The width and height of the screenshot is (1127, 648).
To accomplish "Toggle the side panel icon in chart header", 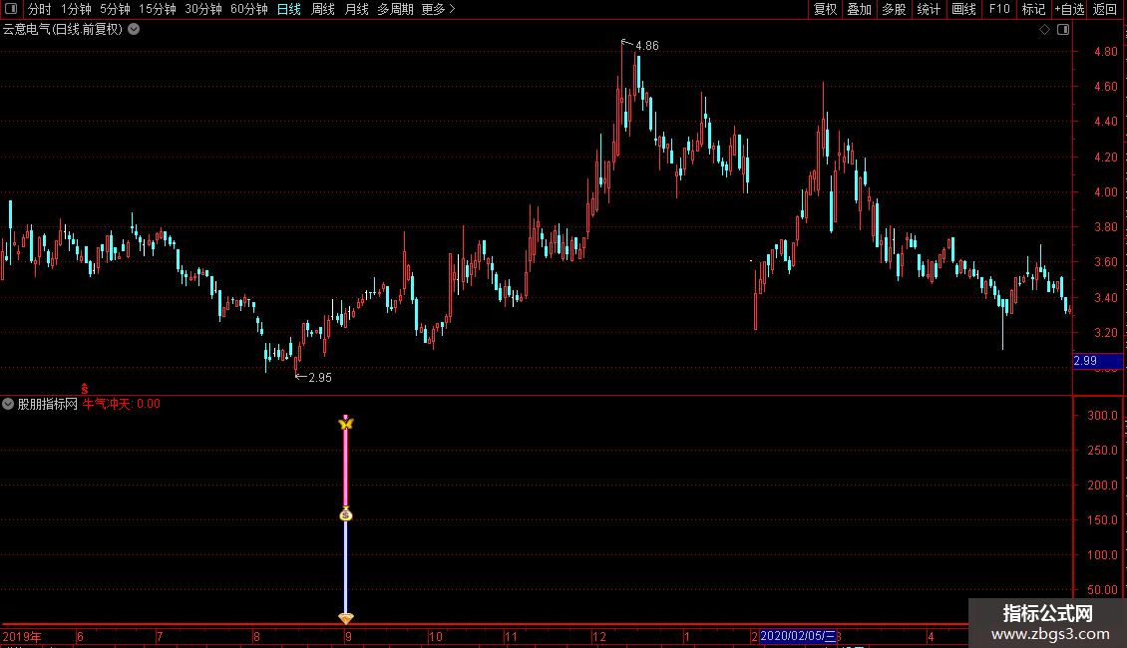I will [1063, 30].
